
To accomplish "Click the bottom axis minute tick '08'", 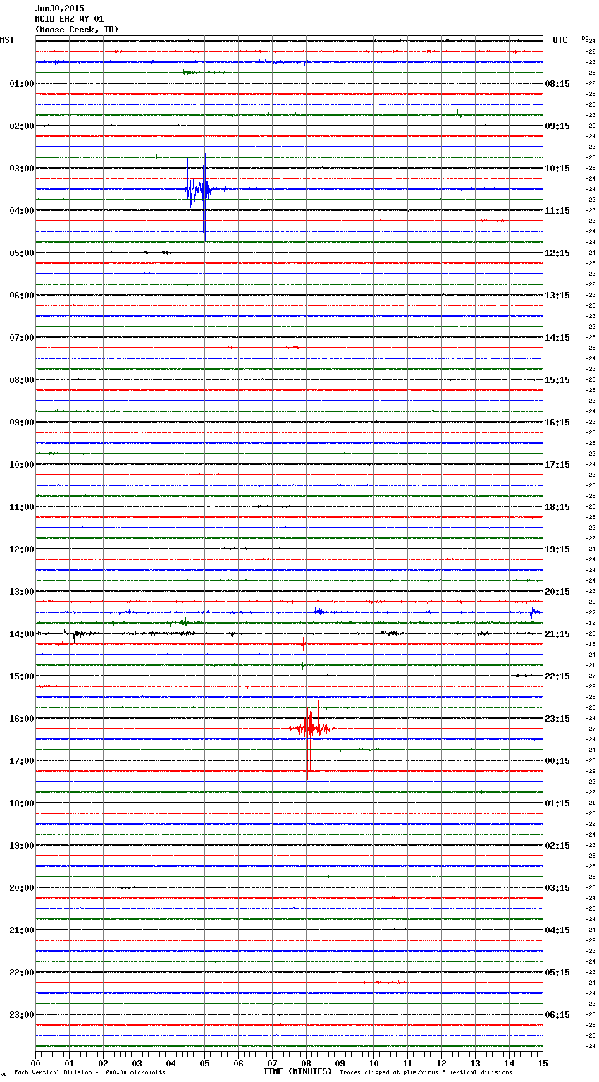I will click(x=306, y=1063).
